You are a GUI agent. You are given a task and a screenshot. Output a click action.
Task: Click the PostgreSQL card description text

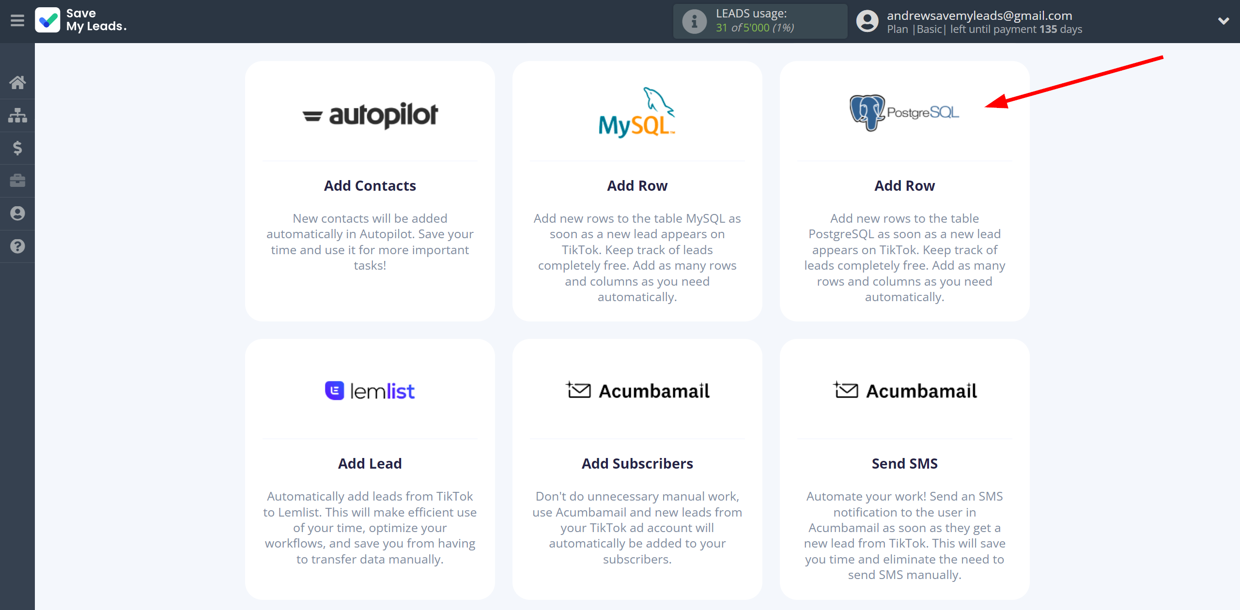point(905,258)
